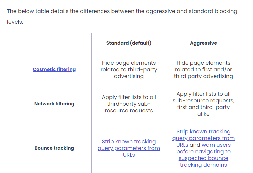Select the Network filtering row label

54,104
